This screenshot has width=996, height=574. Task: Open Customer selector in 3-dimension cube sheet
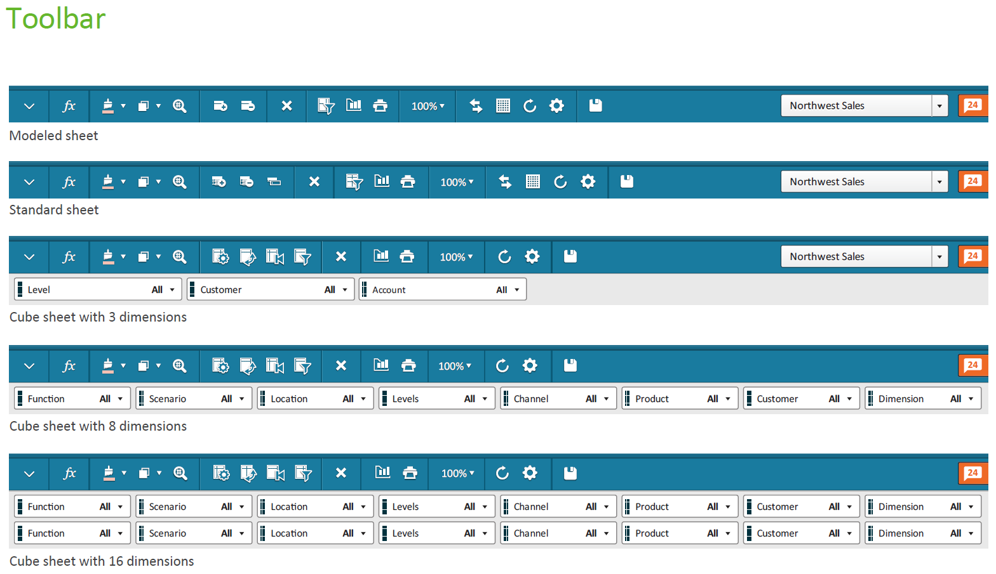(271, 290)
